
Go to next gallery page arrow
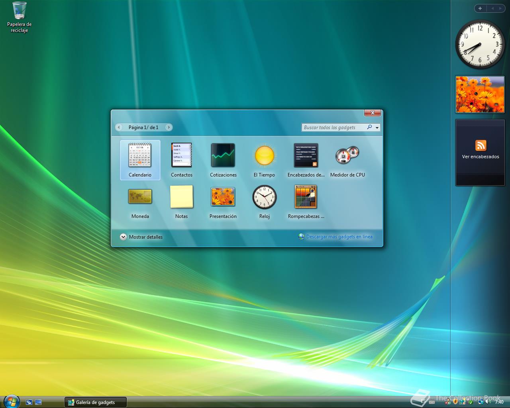point(169,127)
